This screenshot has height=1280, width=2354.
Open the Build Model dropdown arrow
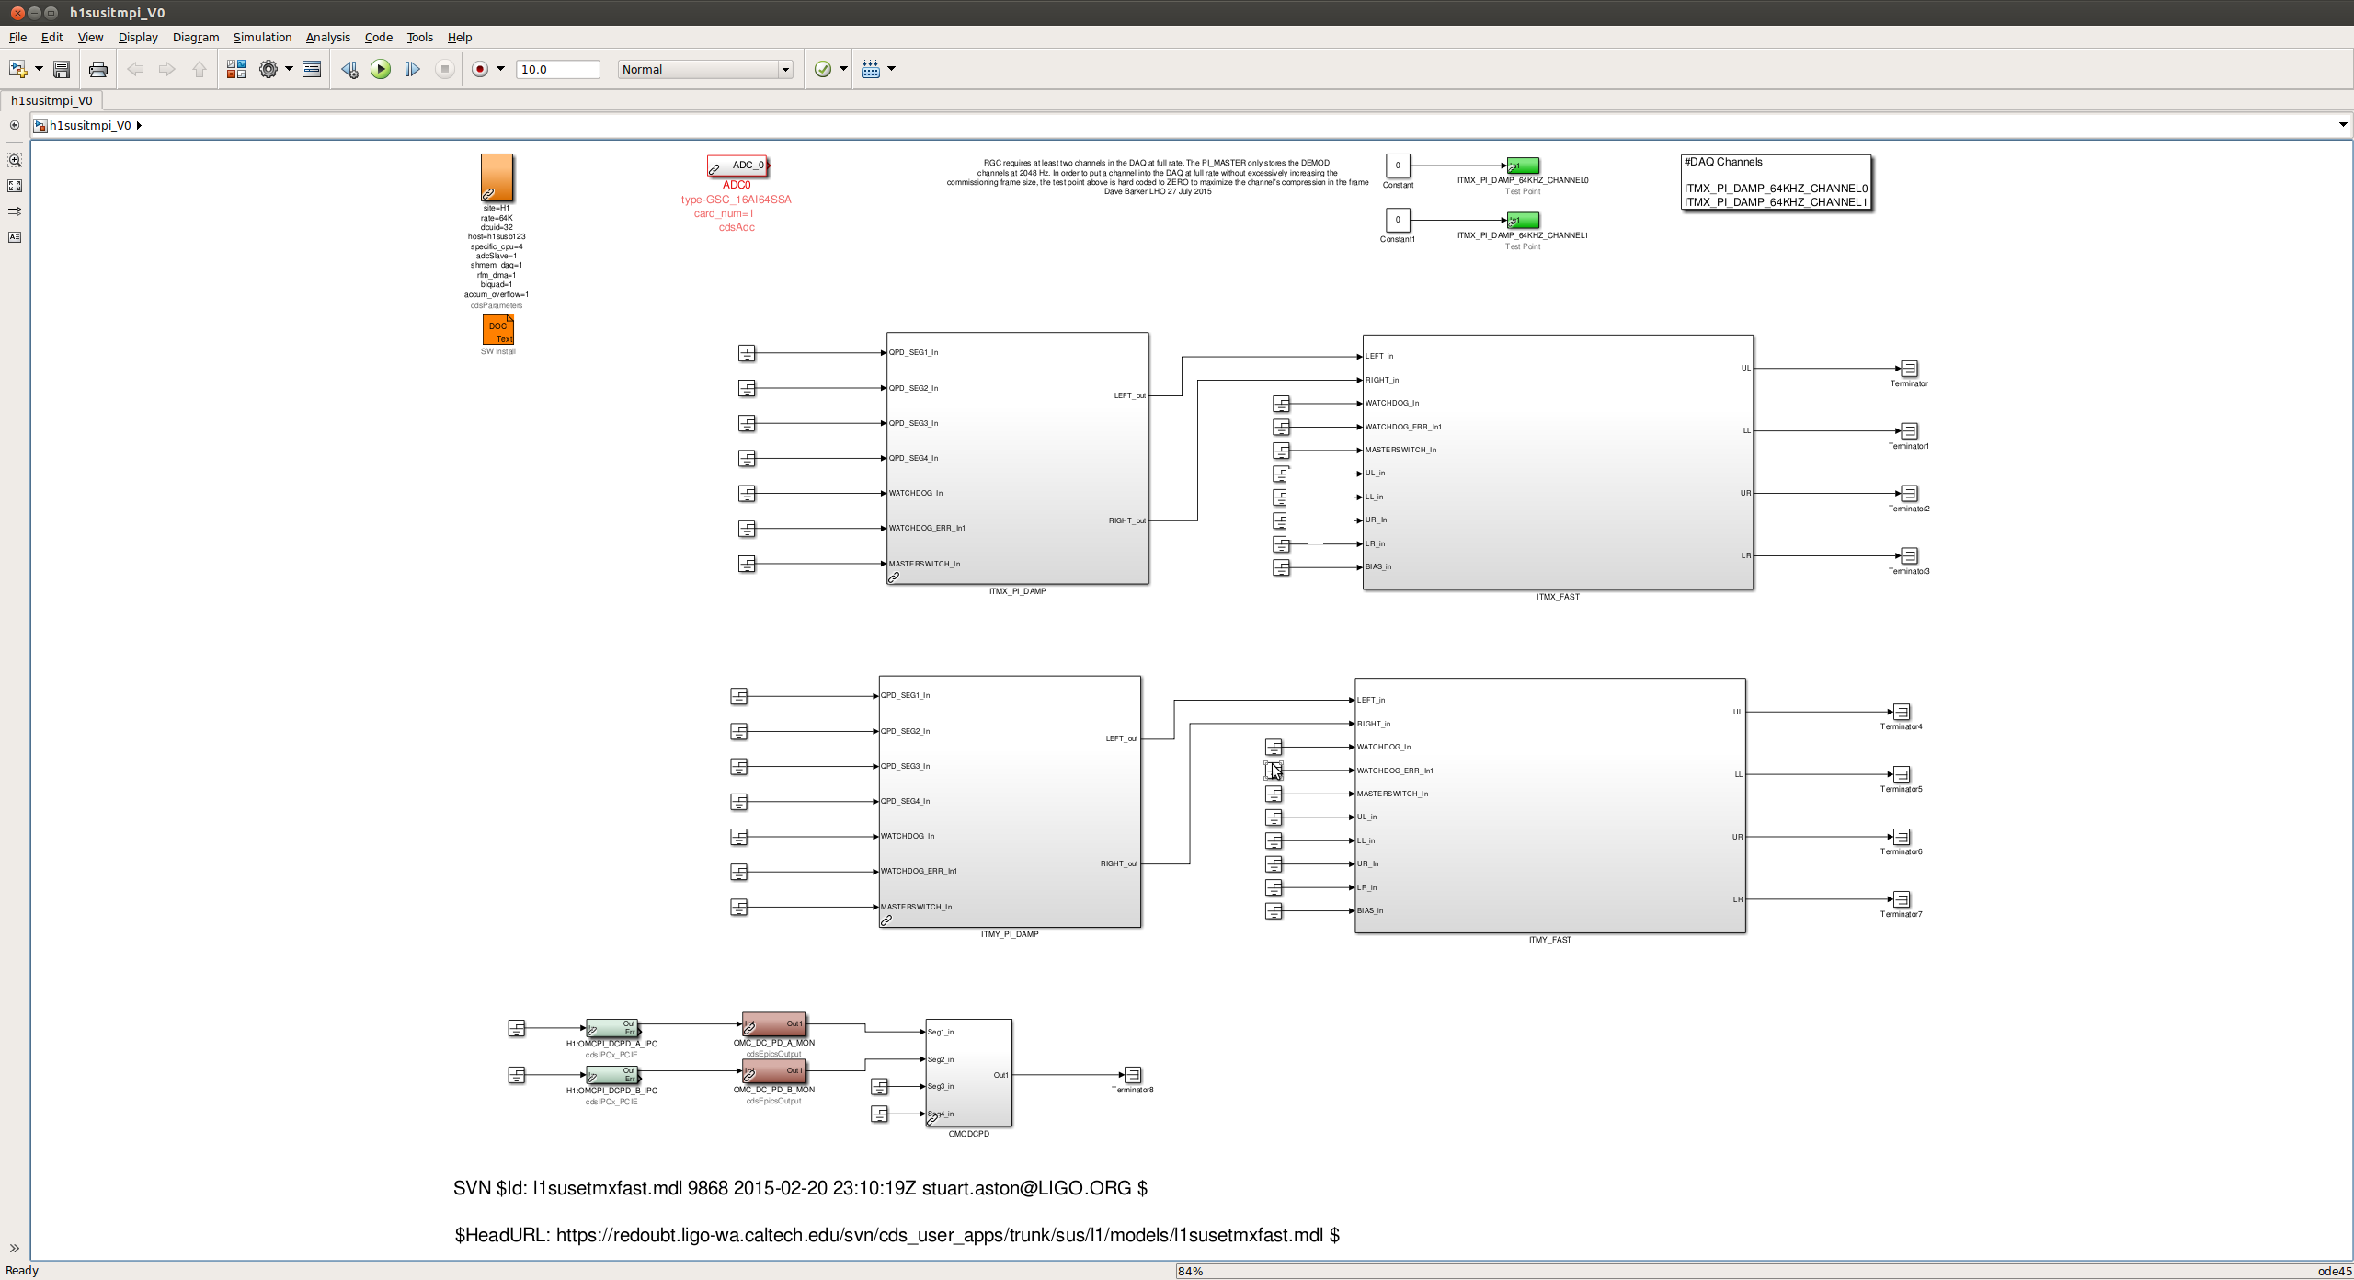891,69
